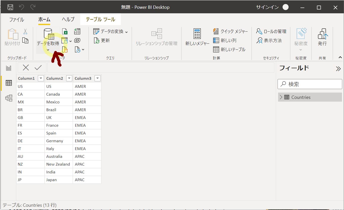Image resolution: width=344 pixels, height=210 pixels.
Task: Click the enter data table icon
Action: (77, 31)
